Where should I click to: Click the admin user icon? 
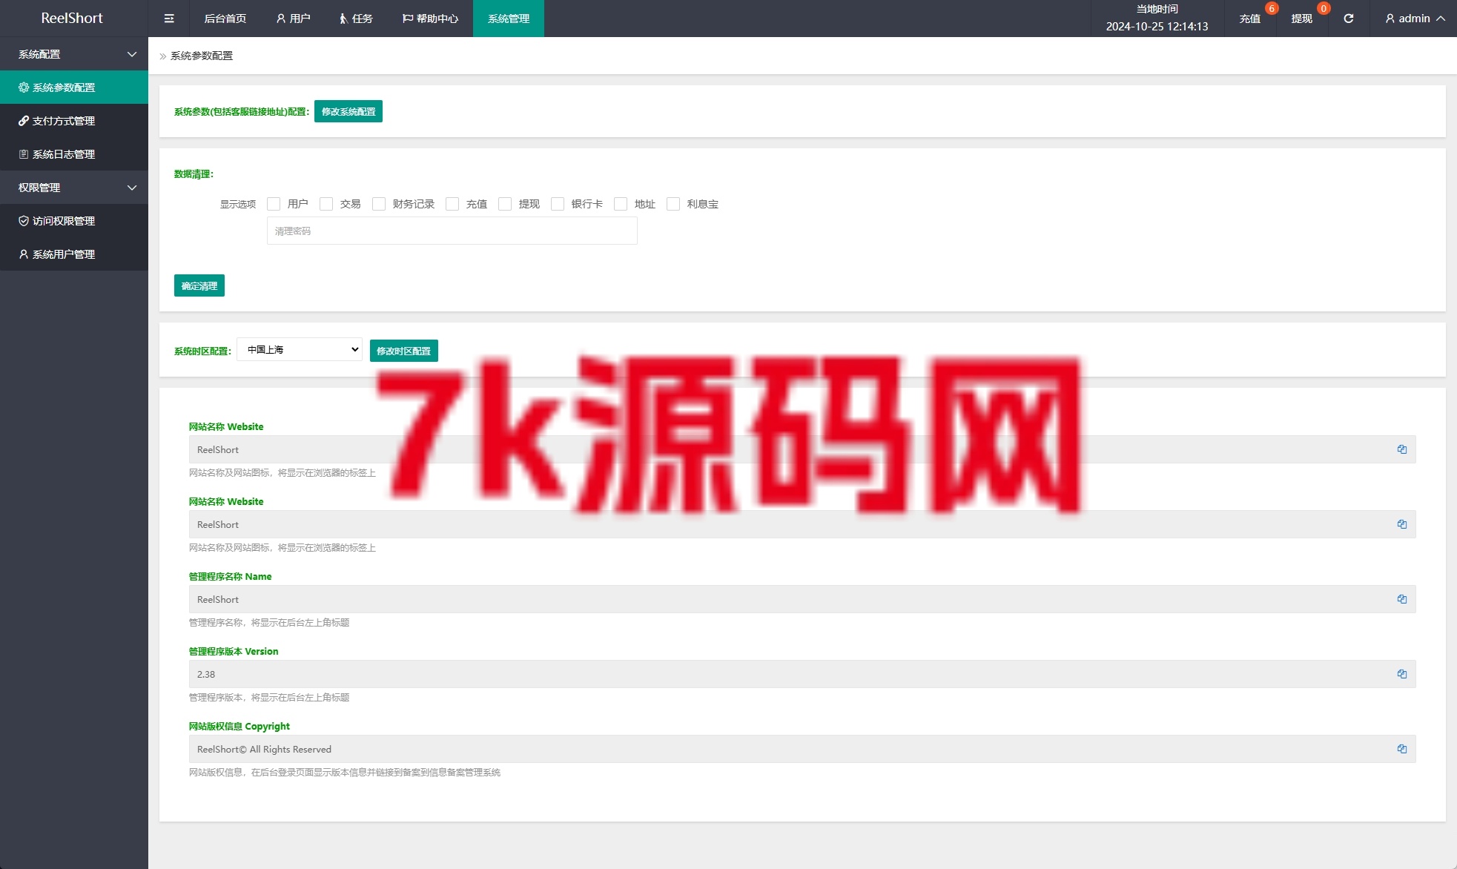click(1390, 19)
